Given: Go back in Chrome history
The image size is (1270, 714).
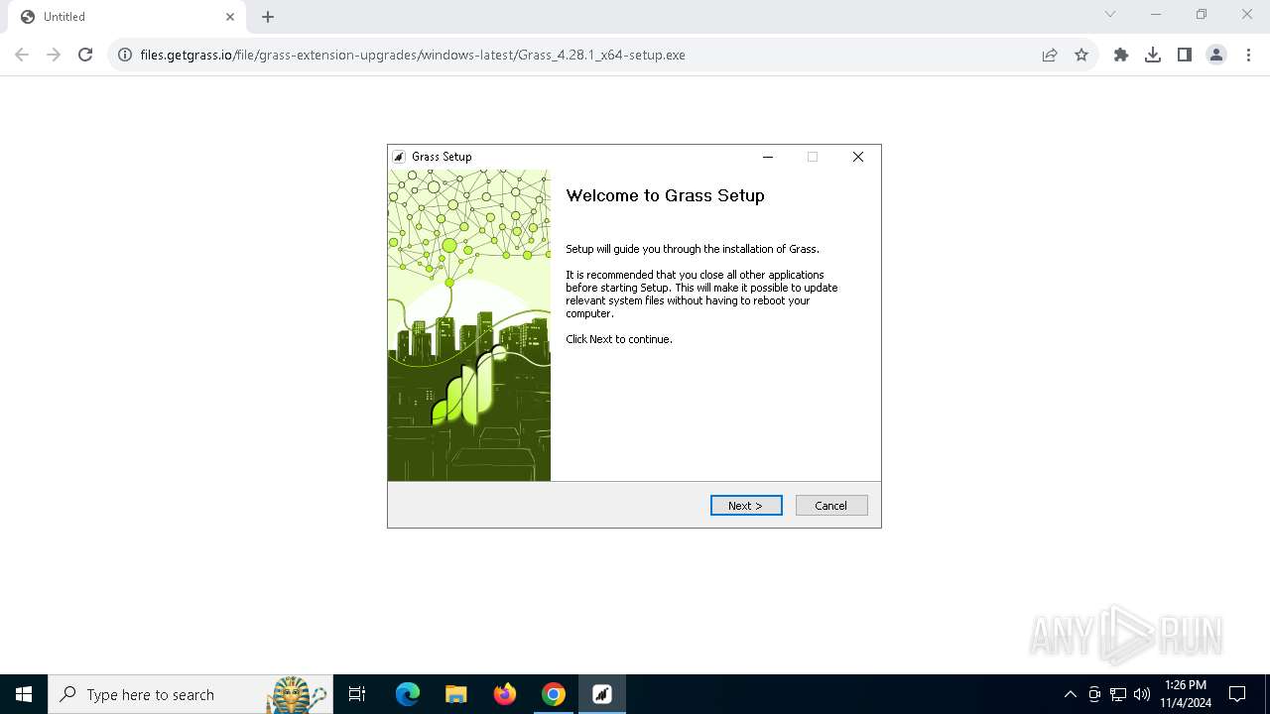Looking at the screenshot, I should (22, 55).
